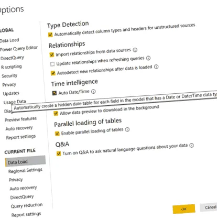
Task: Open Updates settings page
Action: [x=11, y=93]
